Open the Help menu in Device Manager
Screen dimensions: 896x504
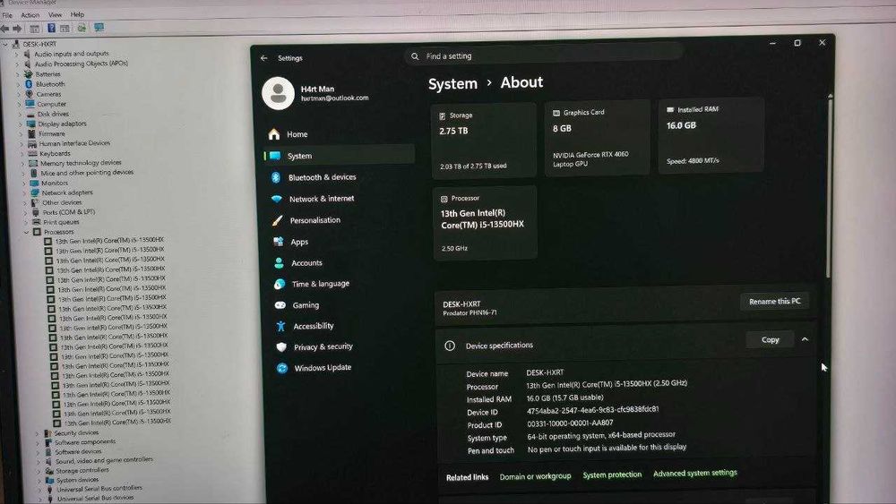pyautogui.click(x=77, y=14)
